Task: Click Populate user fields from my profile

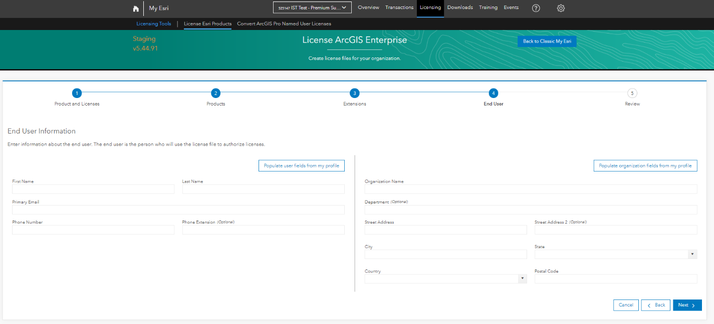Action: 302,165
